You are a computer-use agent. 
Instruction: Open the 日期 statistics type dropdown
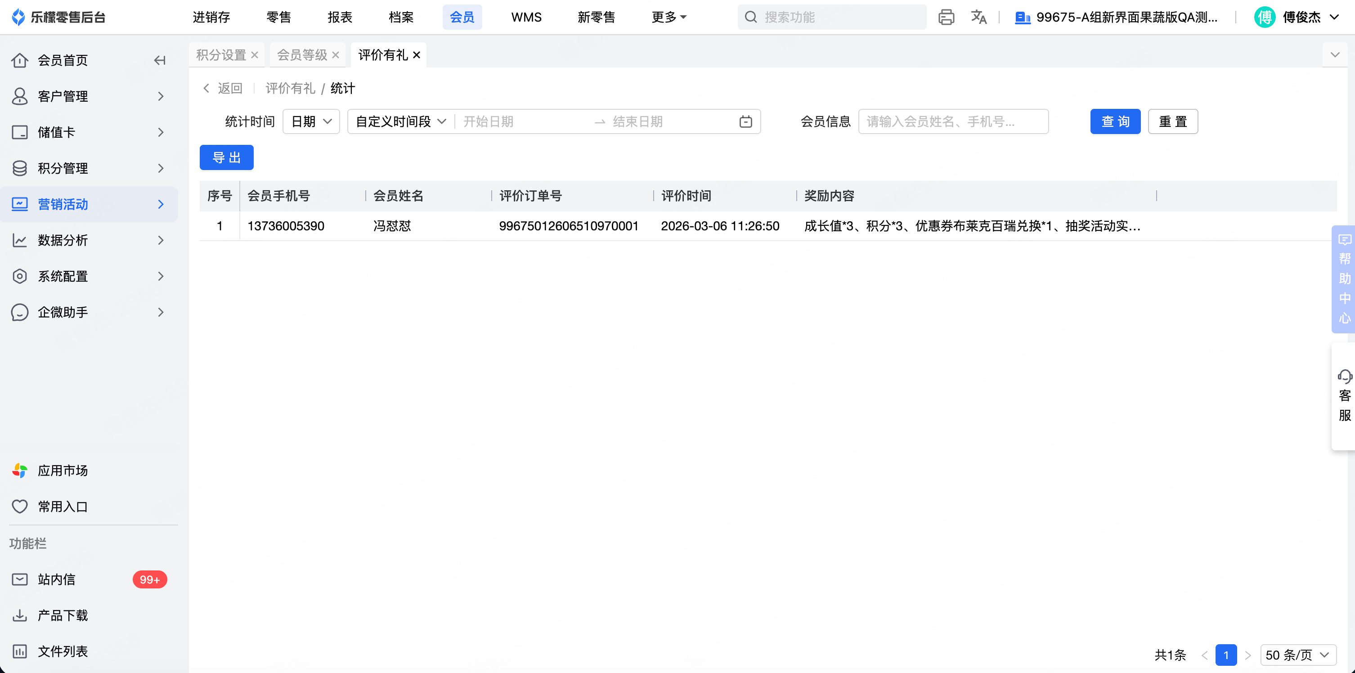(x=311, y=121)
